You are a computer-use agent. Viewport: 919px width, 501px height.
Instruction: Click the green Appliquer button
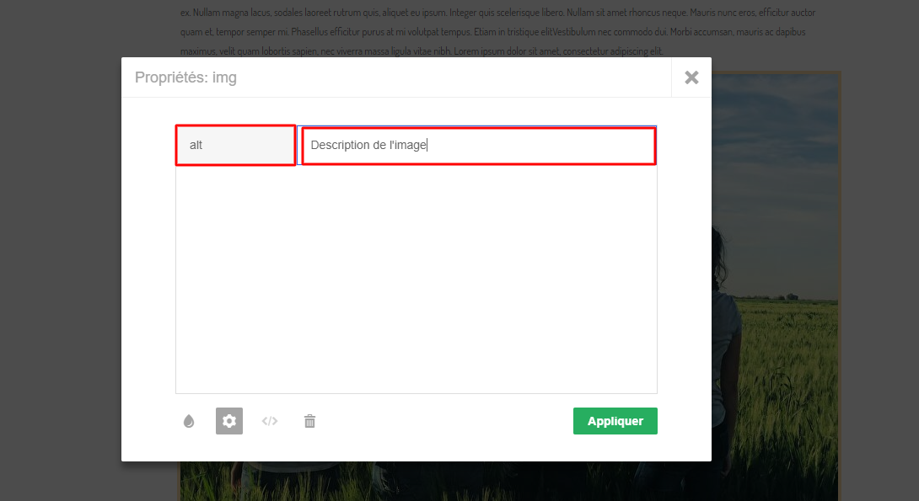click(615, 421)
